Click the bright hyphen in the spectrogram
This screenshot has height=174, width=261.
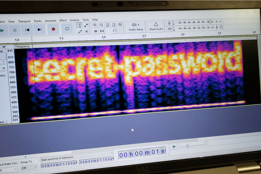[119, 66]
